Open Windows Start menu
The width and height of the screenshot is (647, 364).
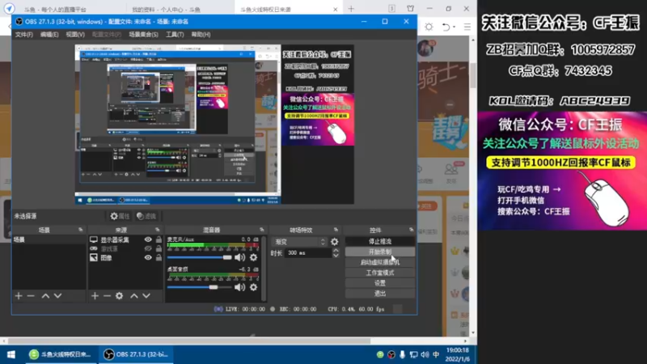[11, 354]
